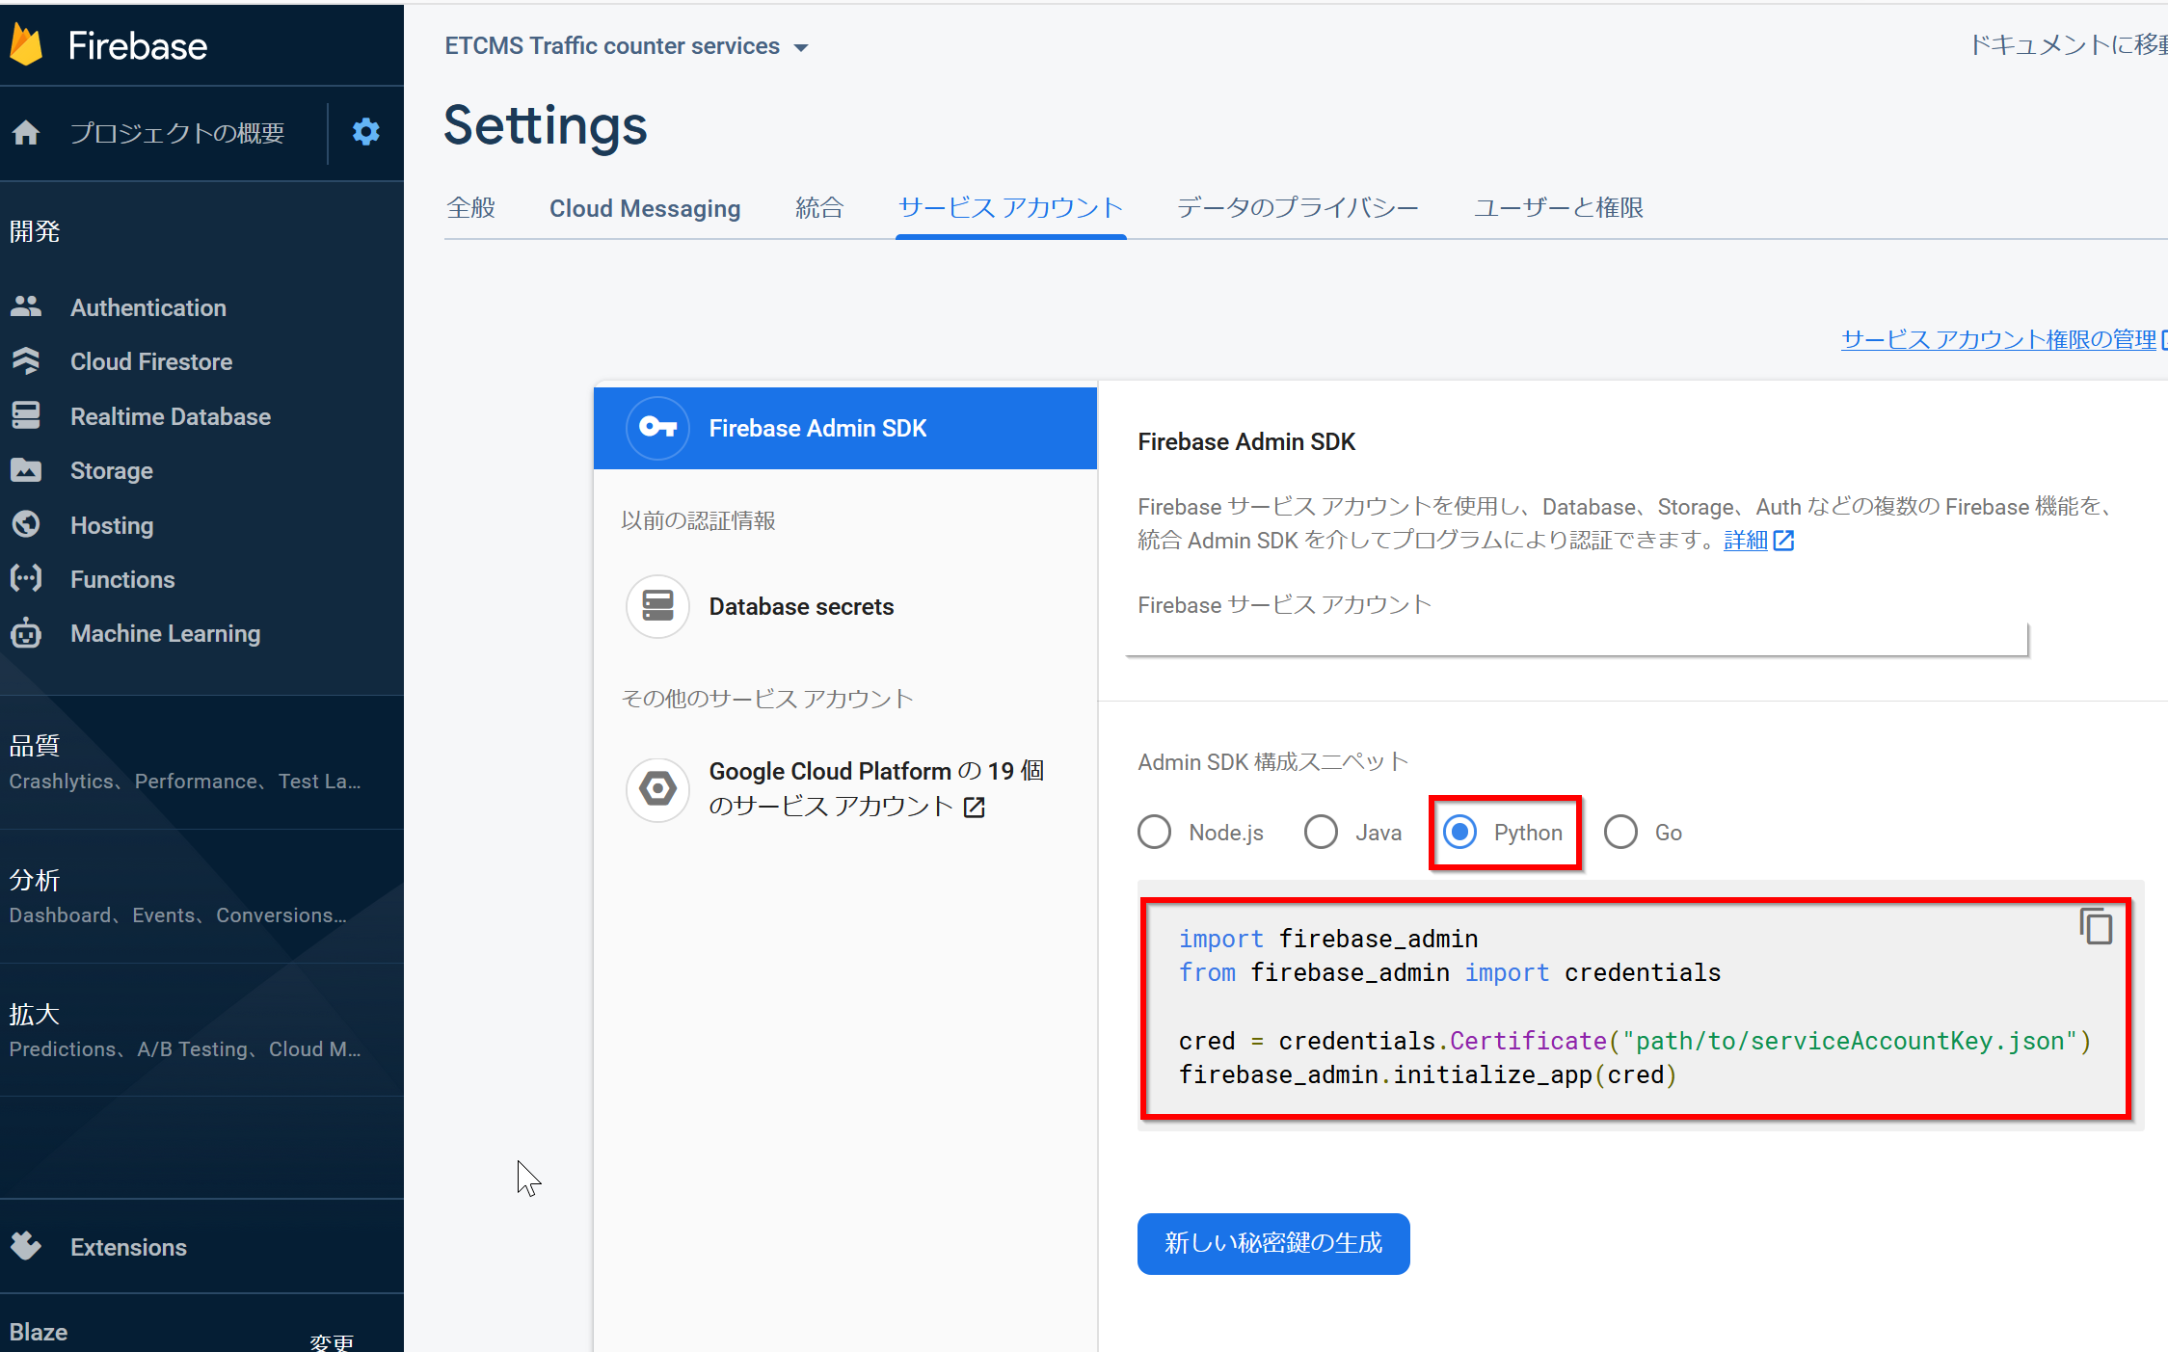Switch to the Cloud Messaging tab
This screenshot has height=1352, width=2168.
click(x=645, y=208)
